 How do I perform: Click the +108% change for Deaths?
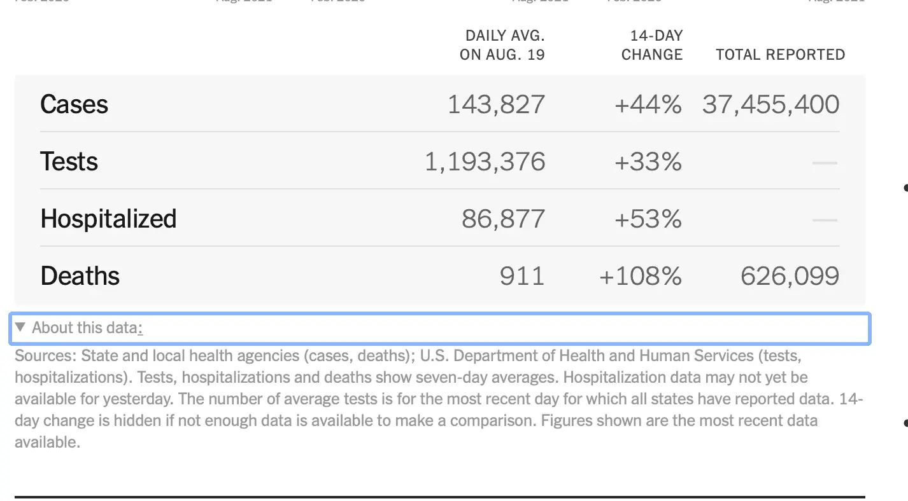coord(641,276)
